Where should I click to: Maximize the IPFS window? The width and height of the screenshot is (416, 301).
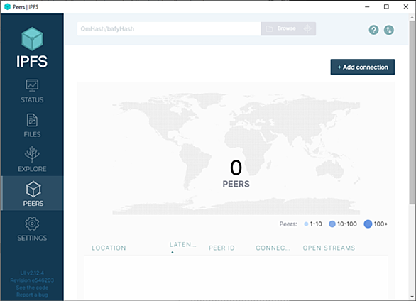tap(386, 6)
